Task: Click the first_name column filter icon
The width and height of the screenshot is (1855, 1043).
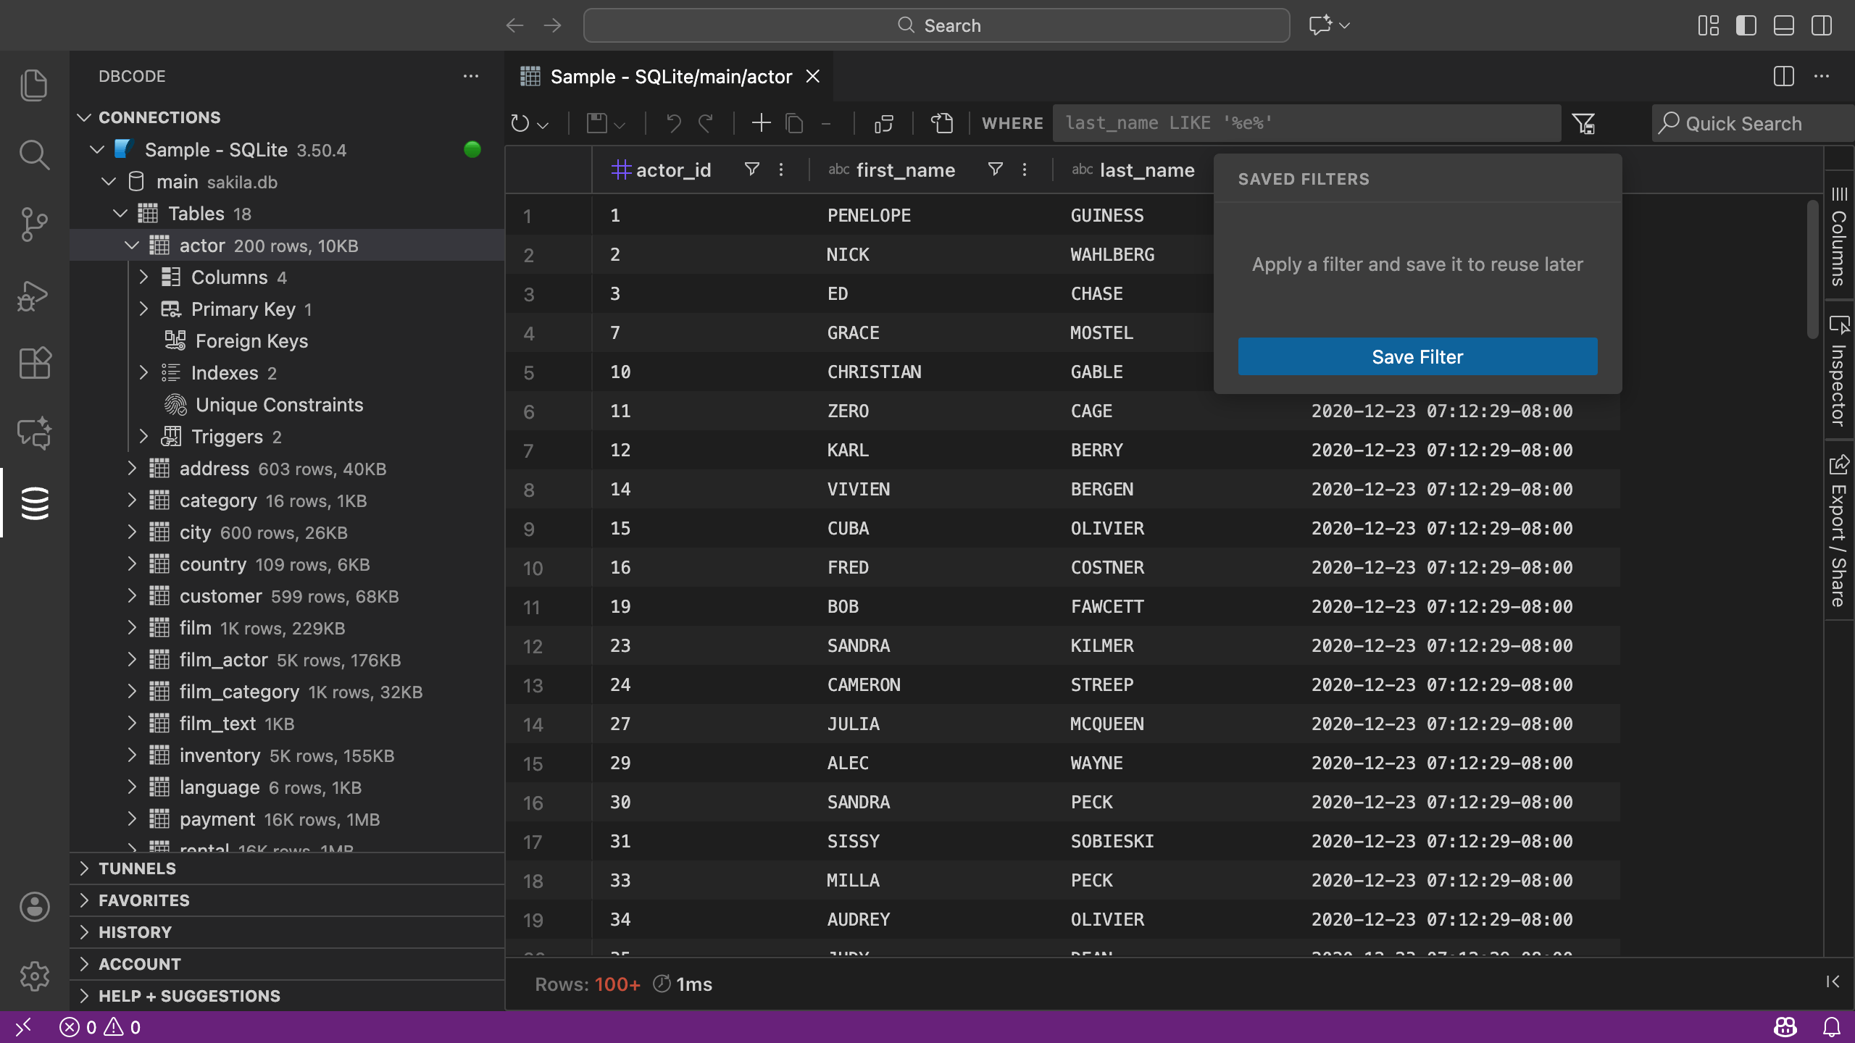Action: (x=995, y=169)
